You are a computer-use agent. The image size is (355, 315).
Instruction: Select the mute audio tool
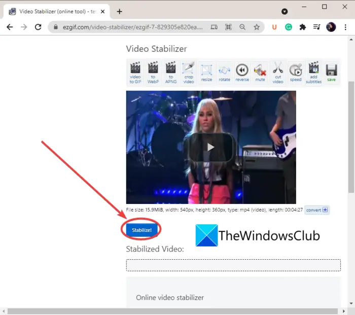point(260,73)
